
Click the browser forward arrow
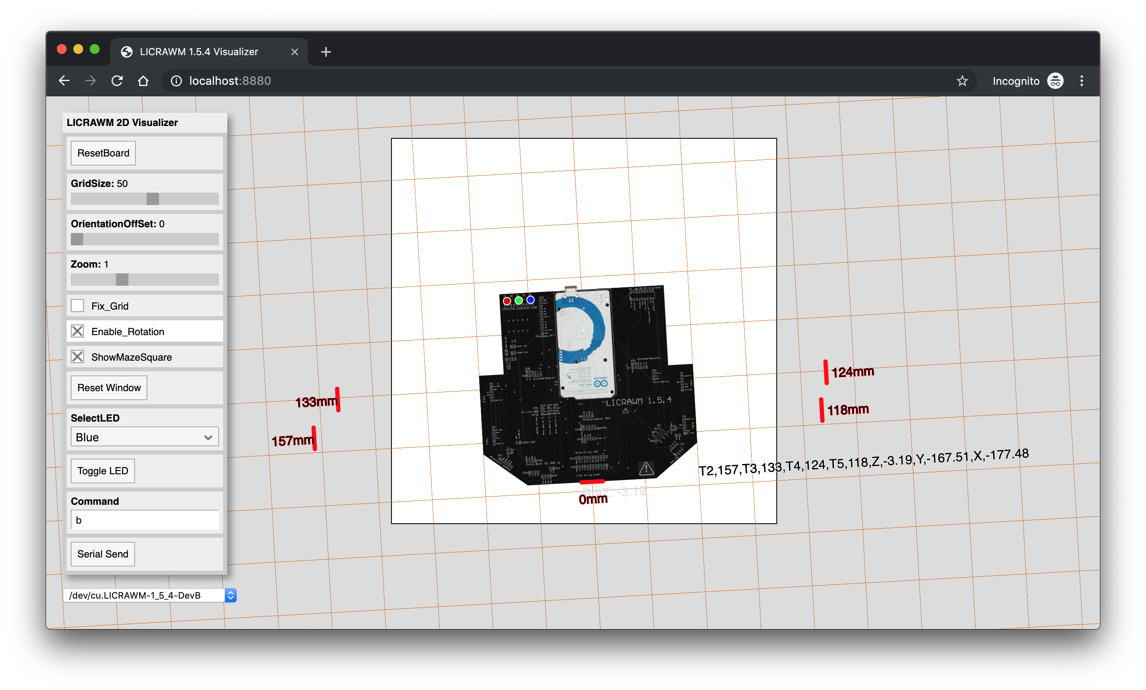coord(91,81)
